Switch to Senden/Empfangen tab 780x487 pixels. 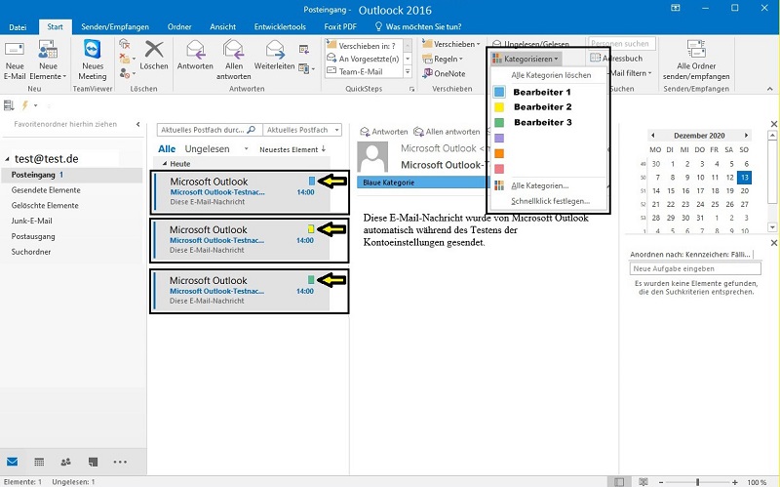tap(115, 27)
